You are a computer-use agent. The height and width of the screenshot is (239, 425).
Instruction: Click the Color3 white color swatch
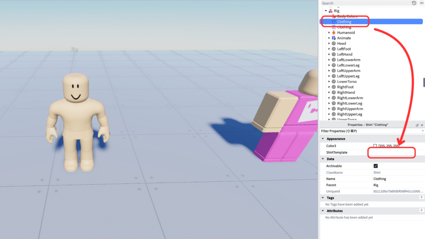click(375, 146)
